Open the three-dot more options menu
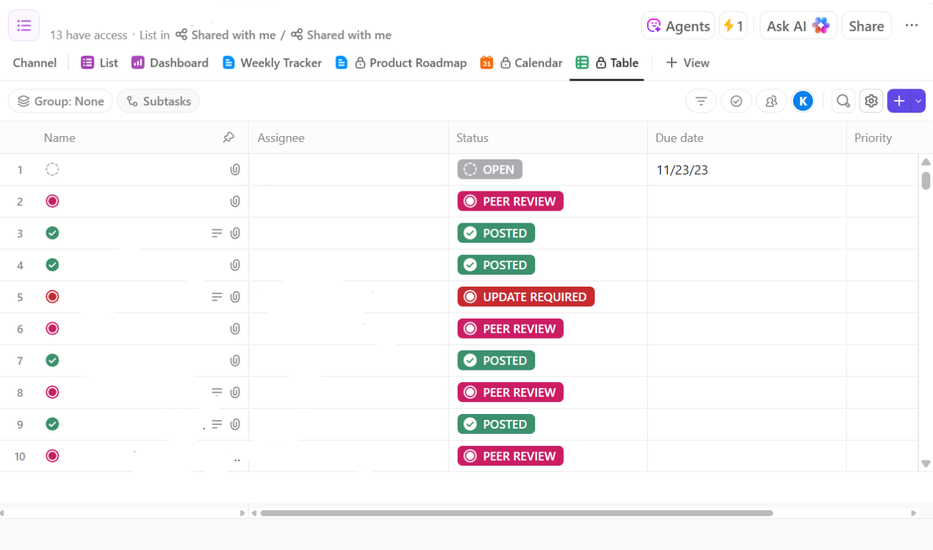933x550 pixels. coord(912,26)
